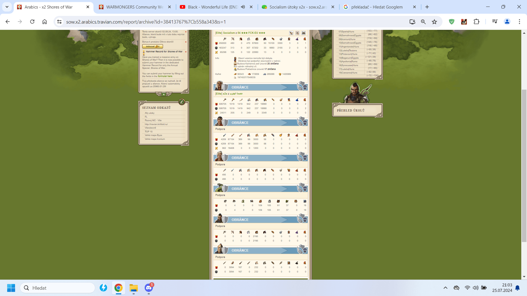Open attacker village '04 ★★★ FCK-EU ★★★'
527x296 pixels.
coord(251,33)
